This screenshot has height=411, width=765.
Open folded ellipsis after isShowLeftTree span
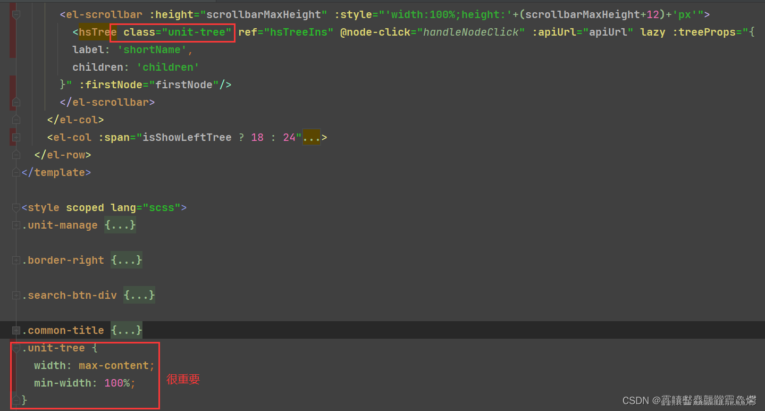[x=312, y=137]
